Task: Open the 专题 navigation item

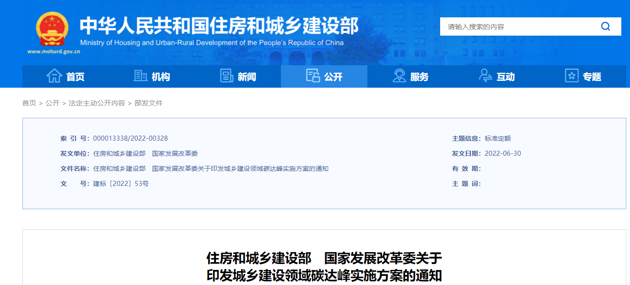Action: click(x=592, y=77)
